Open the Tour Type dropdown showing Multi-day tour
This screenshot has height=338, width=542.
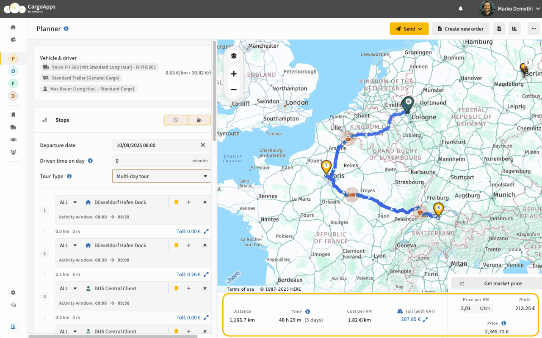(161, 176)
